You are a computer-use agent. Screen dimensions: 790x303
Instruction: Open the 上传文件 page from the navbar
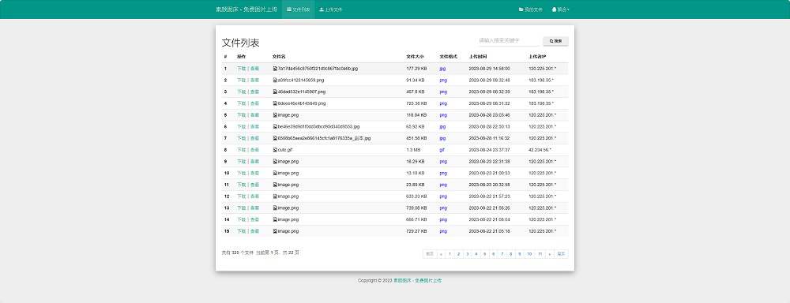330,9
